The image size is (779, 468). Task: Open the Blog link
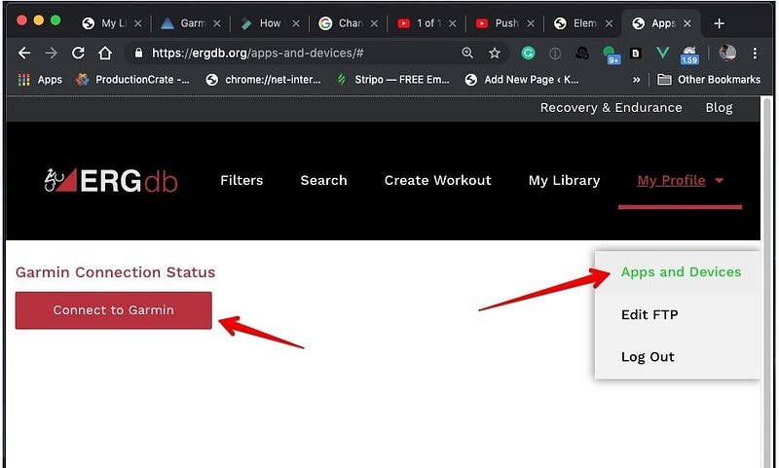pyautogui.click(x=719, y=108)
